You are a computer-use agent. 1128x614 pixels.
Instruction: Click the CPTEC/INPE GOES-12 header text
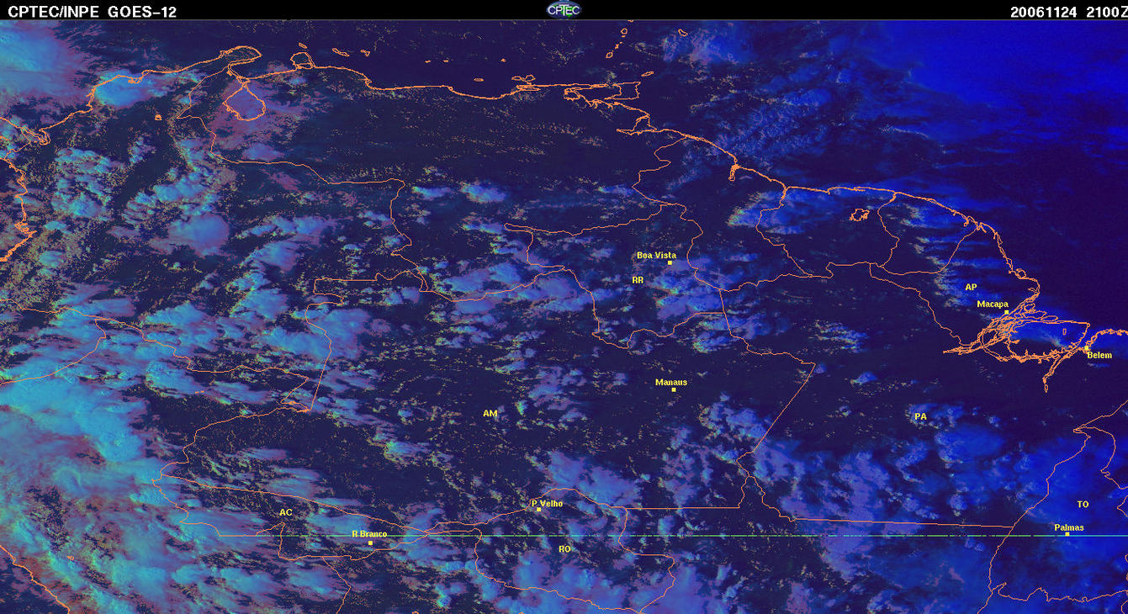tap(92, 11)
